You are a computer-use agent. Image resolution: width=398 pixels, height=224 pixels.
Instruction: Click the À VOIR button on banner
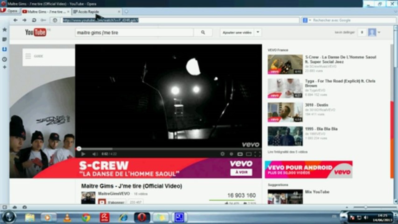(x=241, y=172)
